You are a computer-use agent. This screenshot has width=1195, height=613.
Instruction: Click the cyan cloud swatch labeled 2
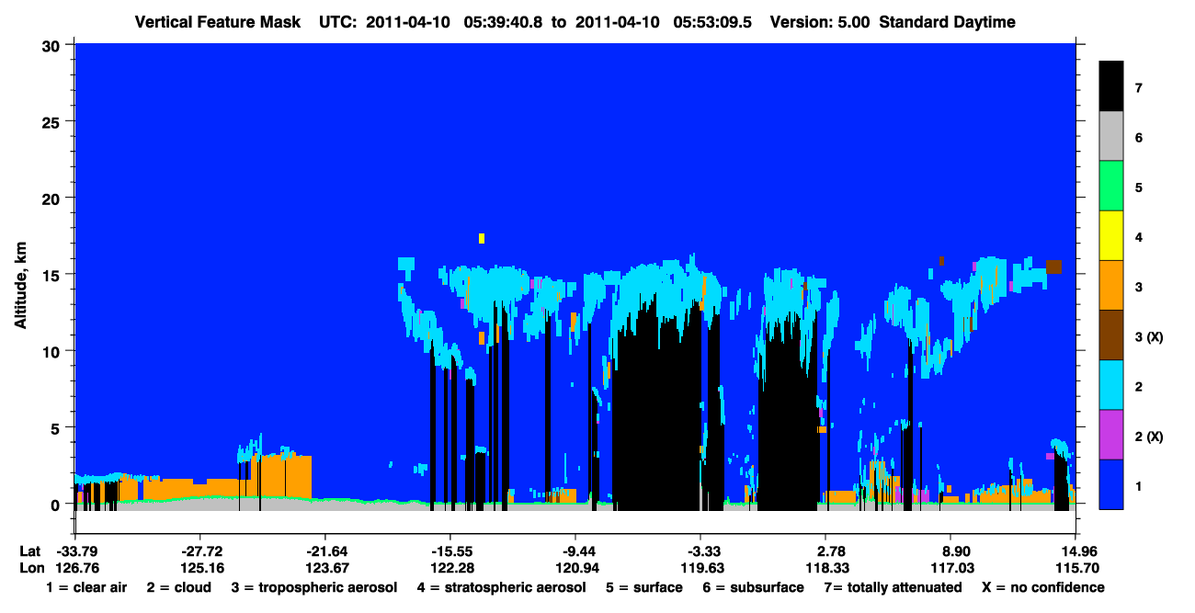click(1111, 385)
